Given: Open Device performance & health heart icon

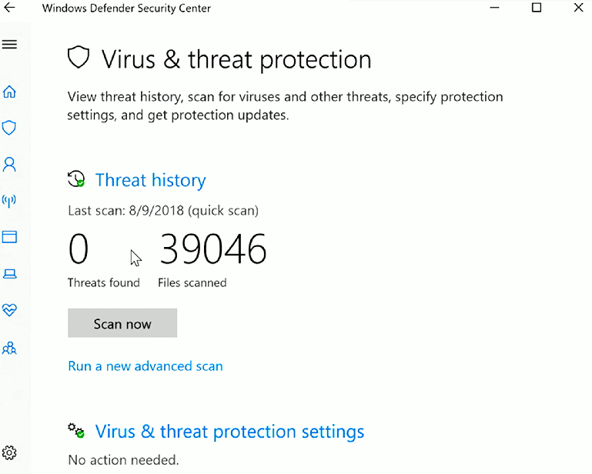Looking at the screenshot, I should 9,310.
